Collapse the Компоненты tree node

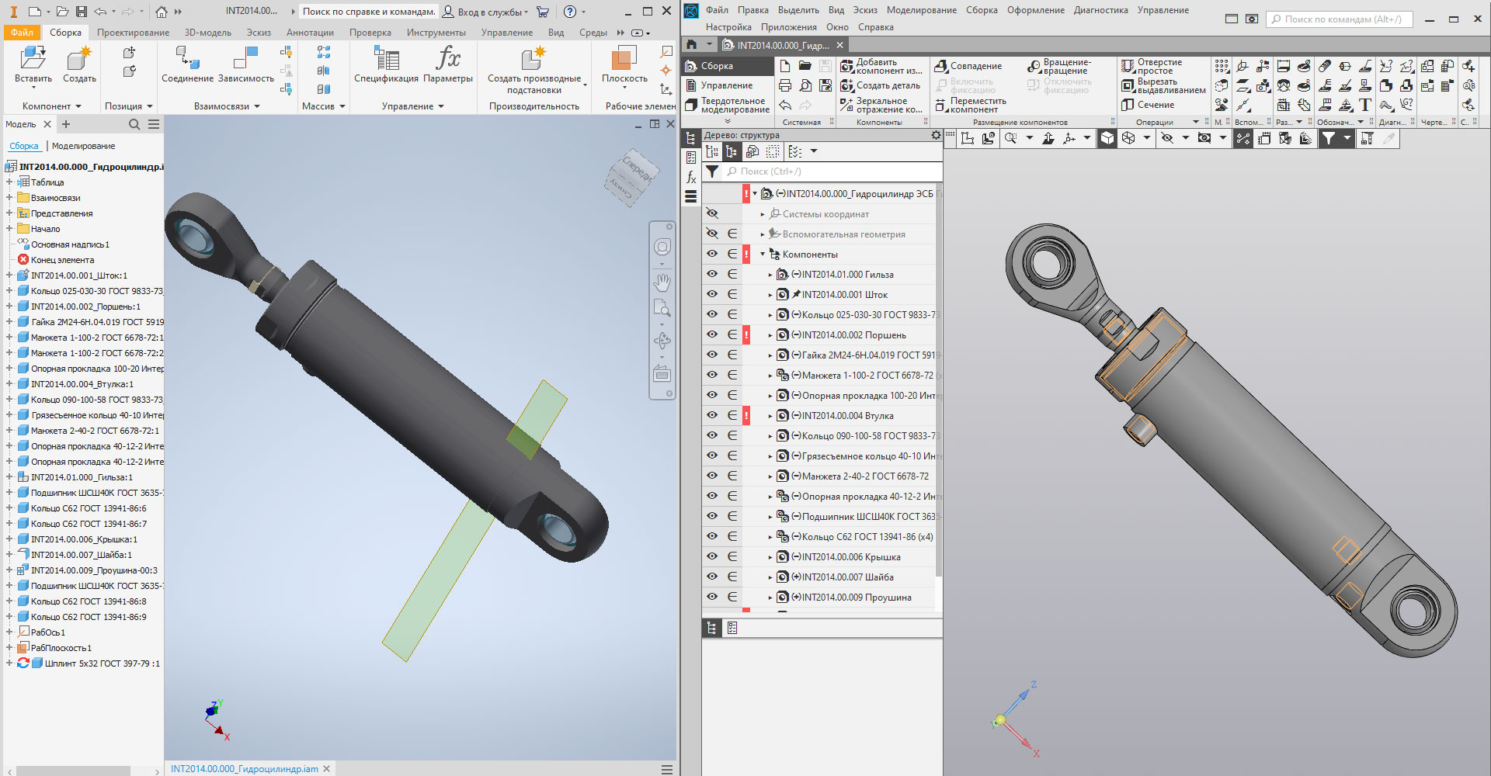[763, 255]
